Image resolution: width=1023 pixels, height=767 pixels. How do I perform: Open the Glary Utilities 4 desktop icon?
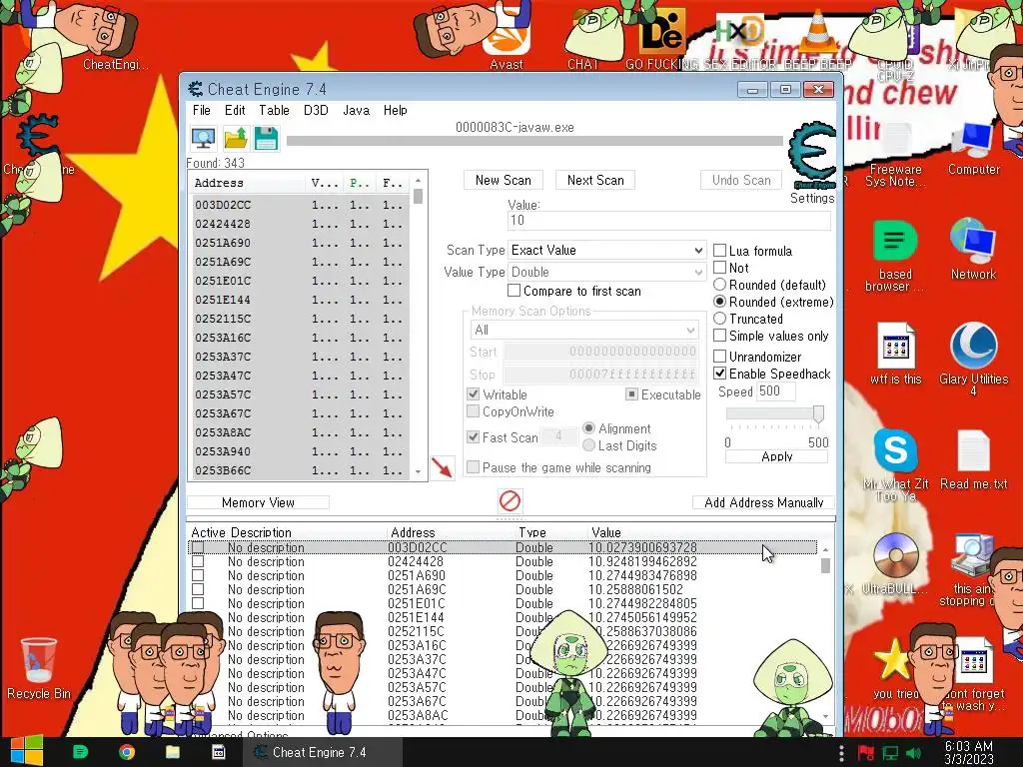(x=973, y=359)
